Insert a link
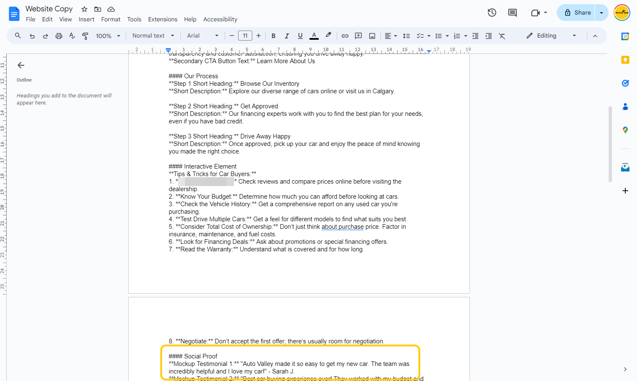637x381 pixels. pyautogui.click(x=345, y=36)
